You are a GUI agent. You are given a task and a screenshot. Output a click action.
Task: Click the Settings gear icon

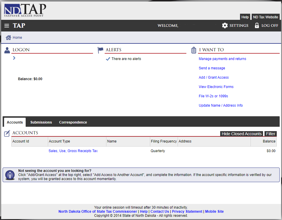pyautogui.click(x=225, y=26)
